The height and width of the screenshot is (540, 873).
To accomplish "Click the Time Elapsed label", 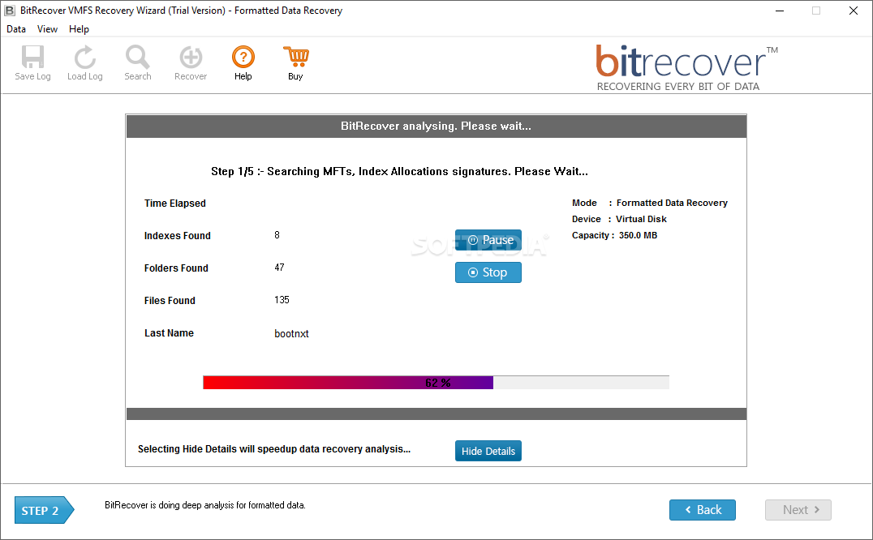I will pos(174,204).
